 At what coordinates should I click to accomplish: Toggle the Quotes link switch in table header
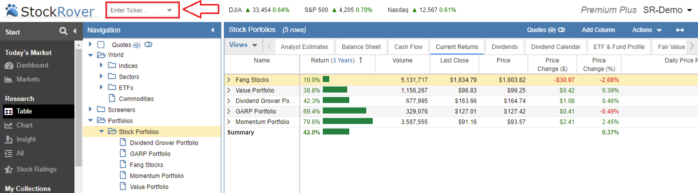tap(561, 30)
